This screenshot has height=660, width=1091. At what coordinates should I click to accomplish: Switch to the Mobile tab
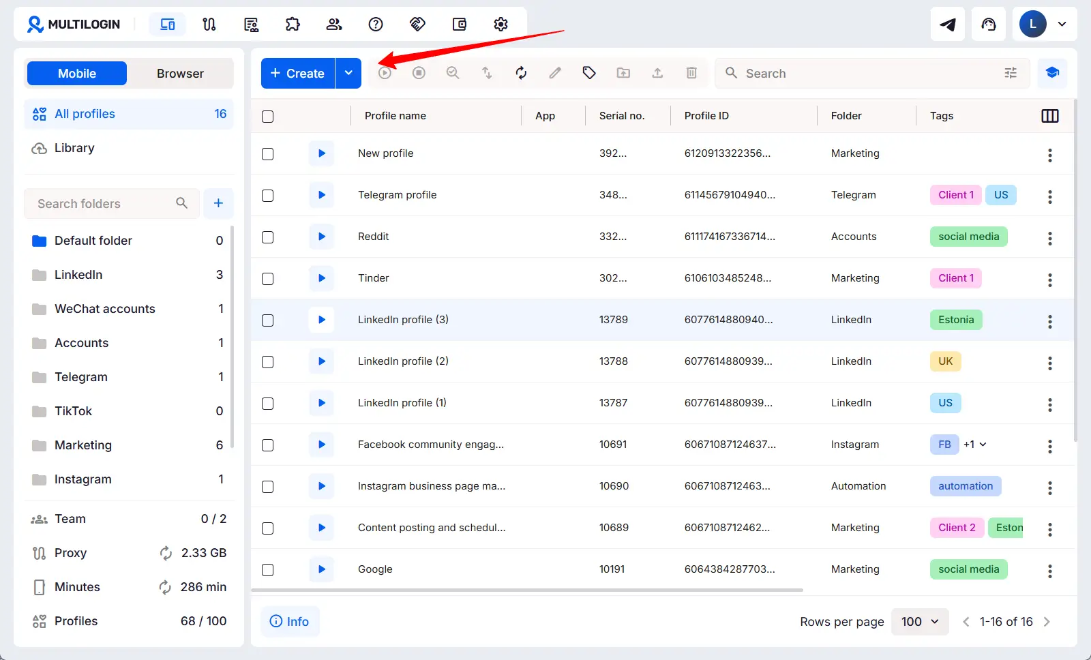77,74
